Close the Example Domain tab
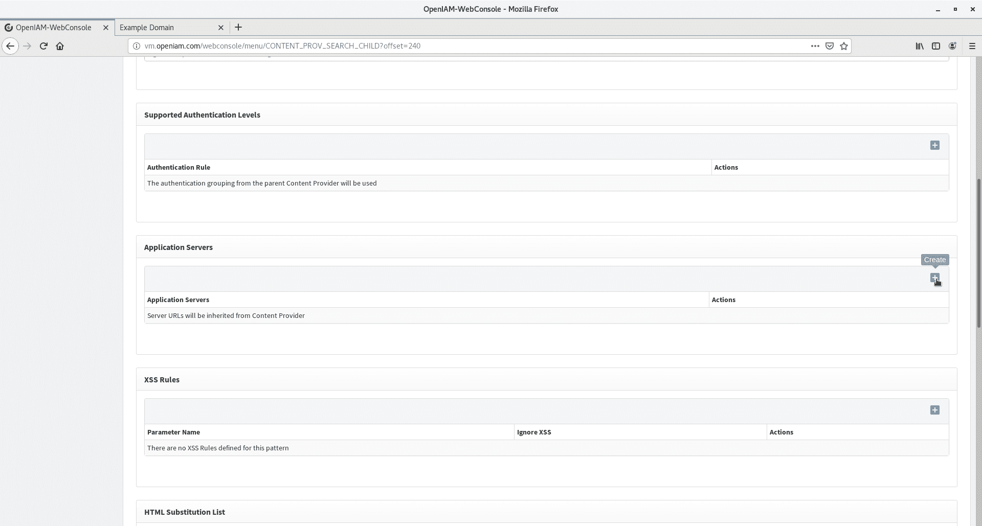 click(221, 28)
